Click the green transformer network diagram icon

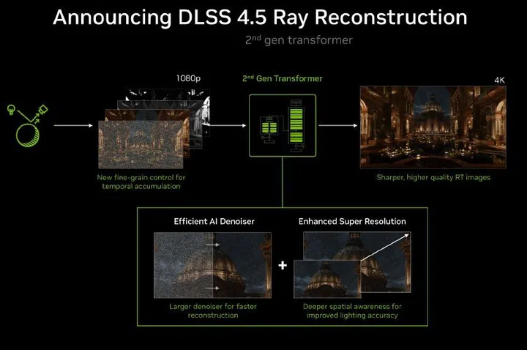283,125
